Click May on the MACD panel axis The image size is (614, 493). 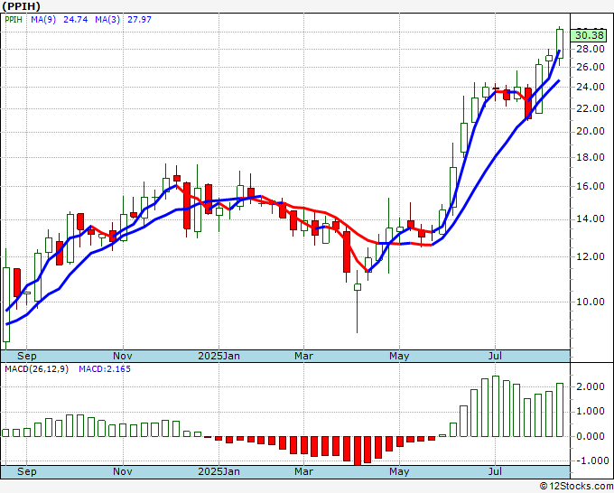click(x=399, y=471)
